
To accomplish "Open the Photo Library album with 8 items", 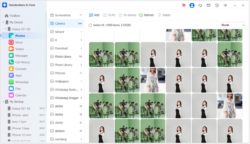I will click(66, 65).
